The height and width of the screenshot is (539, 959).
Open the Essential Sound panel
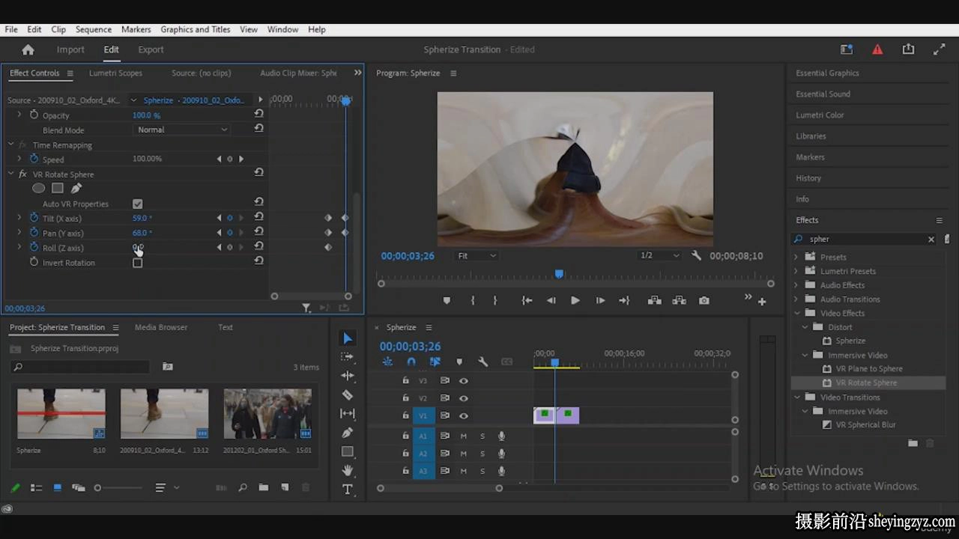pos(823,94)
